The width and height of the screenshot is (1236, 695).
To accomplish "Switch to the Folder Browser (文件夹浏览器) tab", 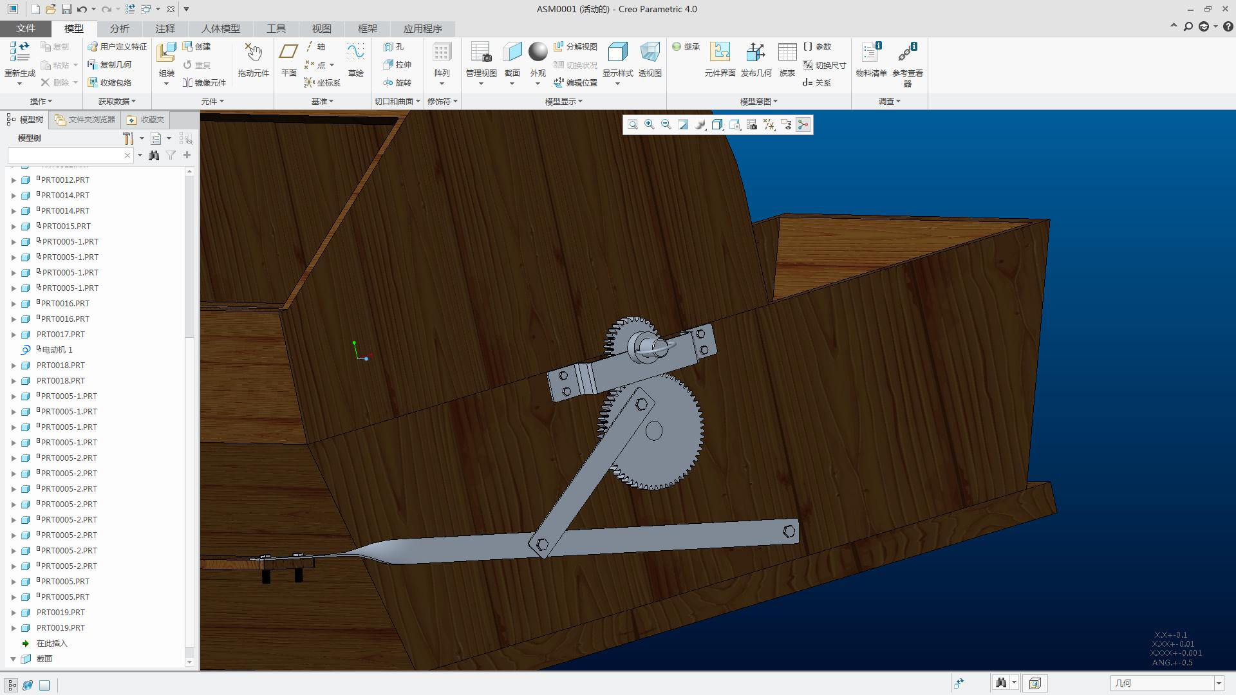I will [x=85, y=120].
